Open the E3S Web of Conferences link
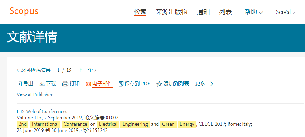Screen dimensions: 305x137 [42, 111]
